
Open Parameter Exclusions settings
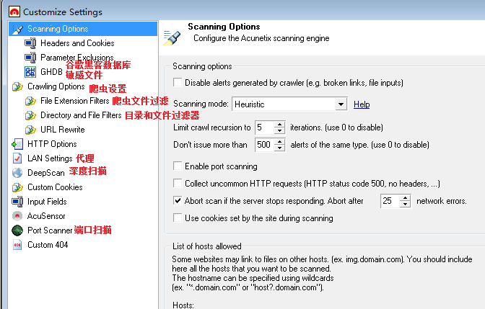(x=77, y=58)
